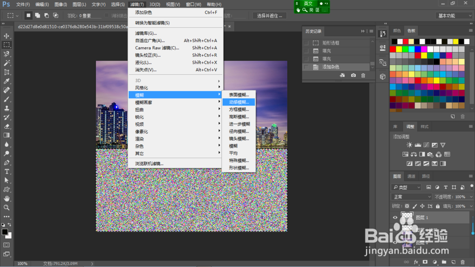Click Levels adjustment icon
This screenshot has width=475, height=267.
418,145
